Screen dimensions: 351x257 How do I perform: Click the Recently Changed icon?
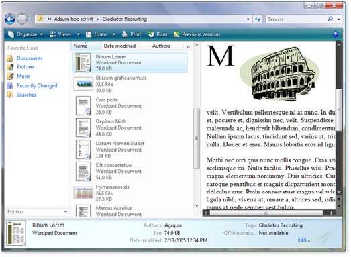pos(10,85)
